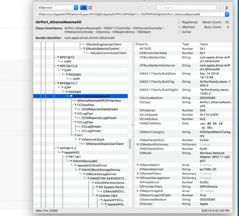Click in the Search field
239x216 pixels.
(187, 8)
